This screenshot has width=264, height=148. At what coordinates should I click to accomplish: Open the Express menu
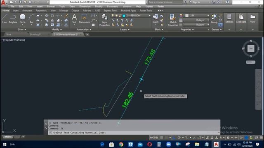[x=149, y=7]
